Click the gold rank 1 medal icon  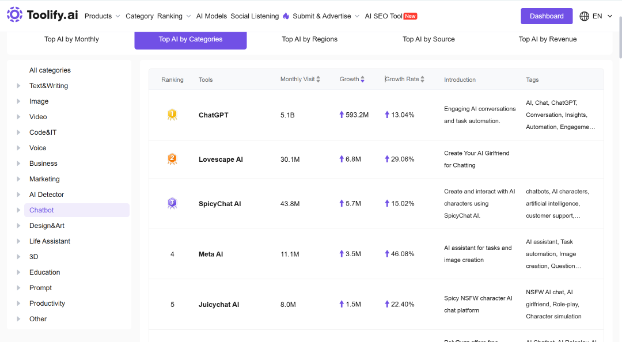172,115
